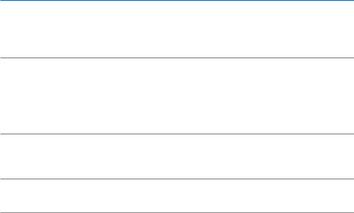This screenshot has width=354, height=213.
Task: Click the right end of the third divider
Action: [352, 179]
